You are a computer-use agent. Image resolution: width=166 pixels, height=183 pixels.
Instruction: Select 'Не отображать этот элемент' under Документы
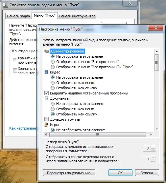pyautogui.click(x=53, y=104)
